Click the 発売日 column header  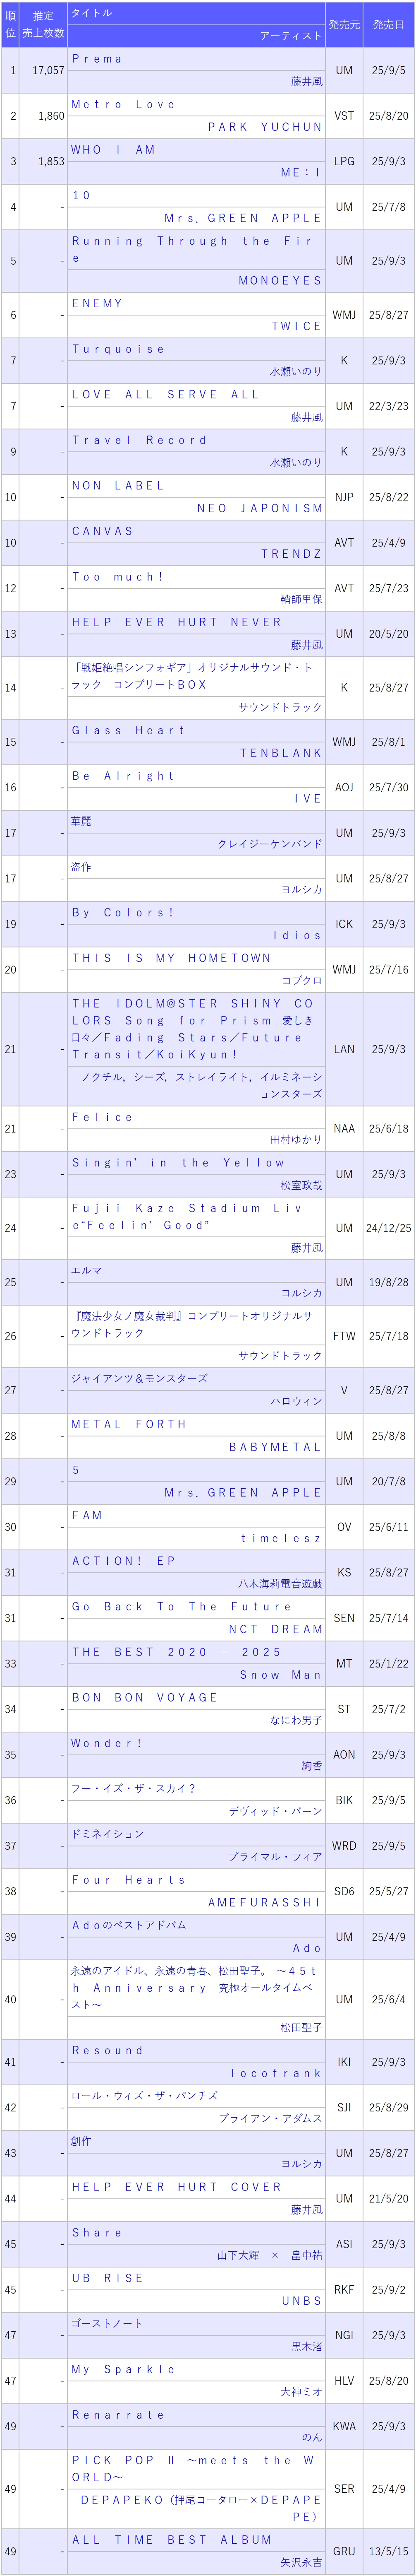(389, 24)
